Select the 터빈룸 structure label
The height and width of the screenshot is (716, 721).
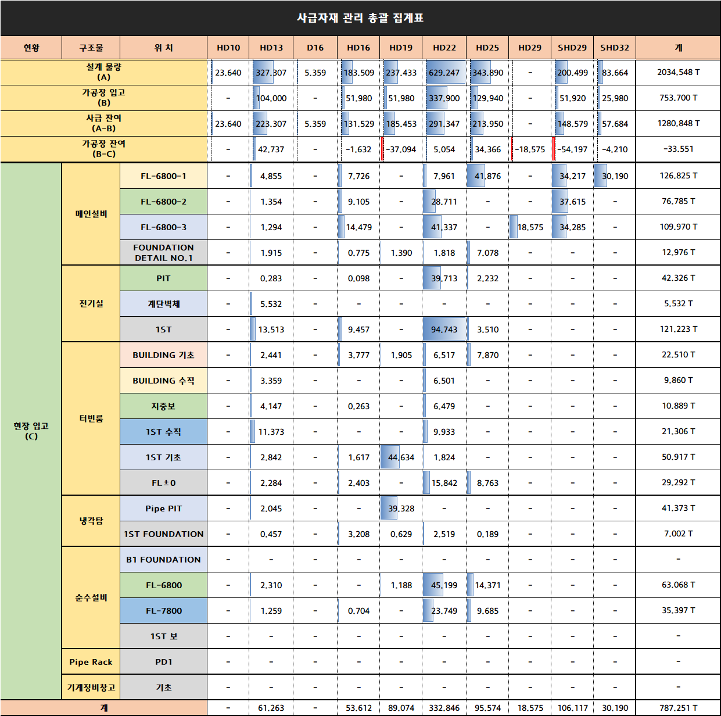91,418
